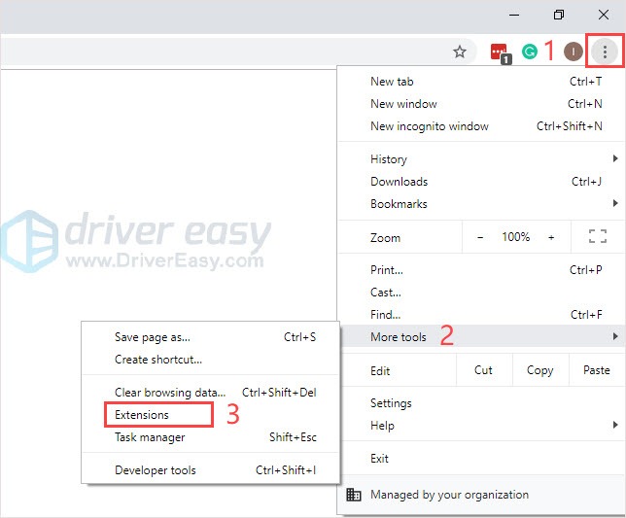
Task: Open the red extension icon with badge
Action: tap(499, 52)
